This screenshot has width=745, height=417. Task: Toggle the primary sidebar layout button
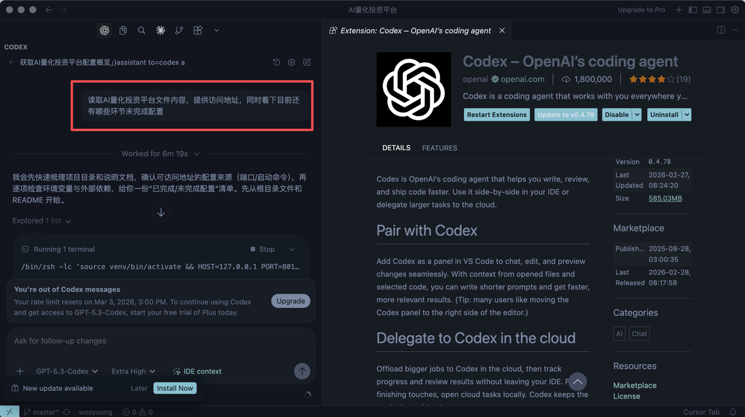(693, 10)
